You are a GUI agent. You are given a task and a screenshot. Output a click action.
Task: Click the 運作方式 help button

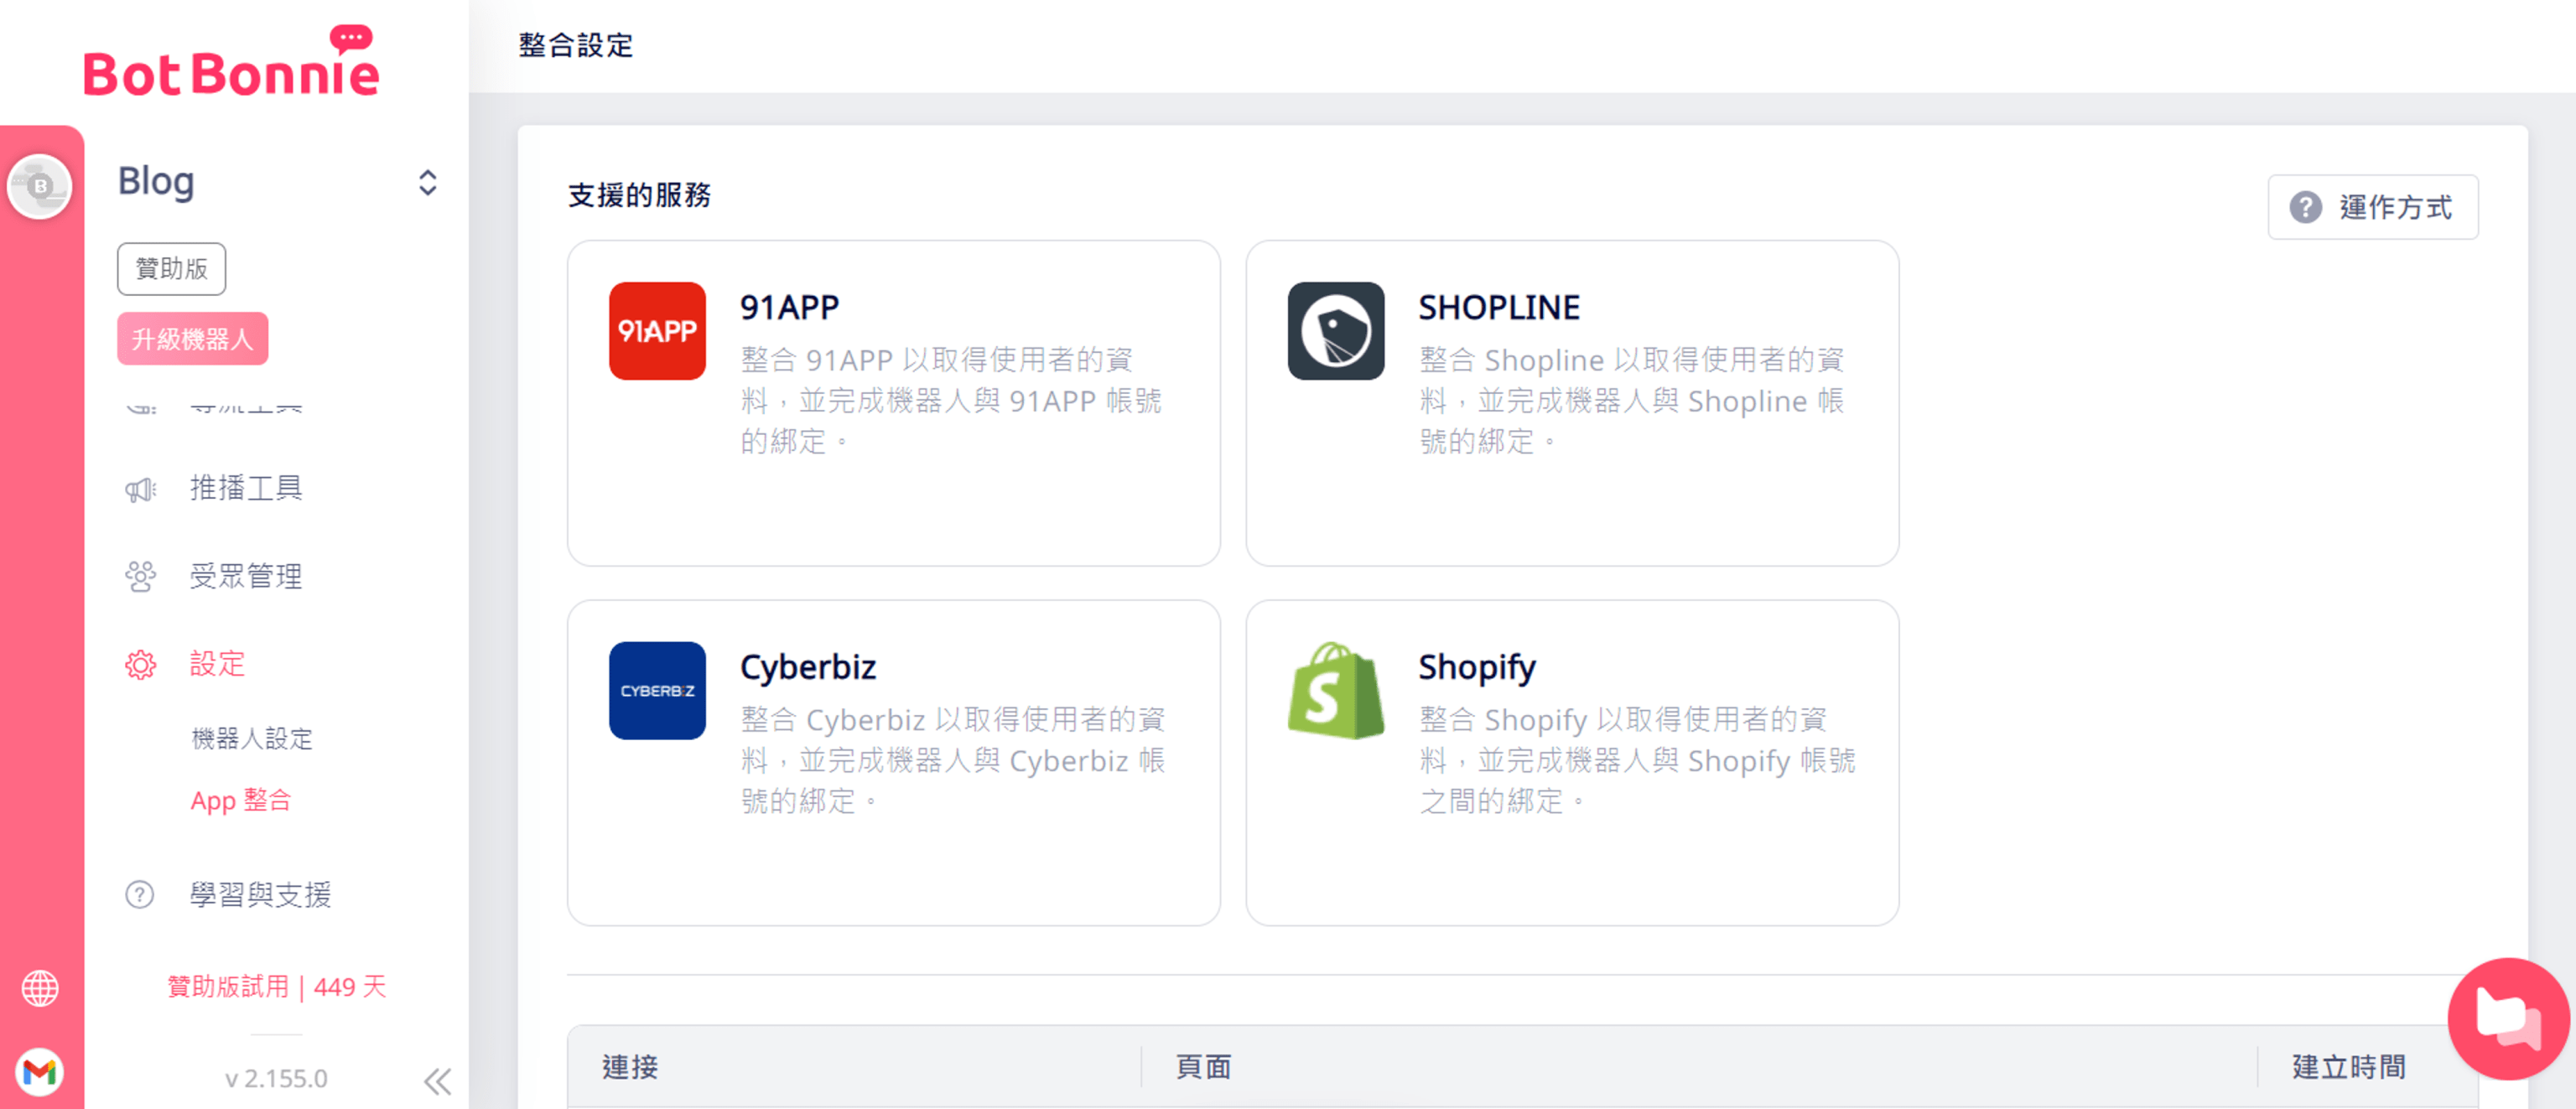pos(2372,207)
